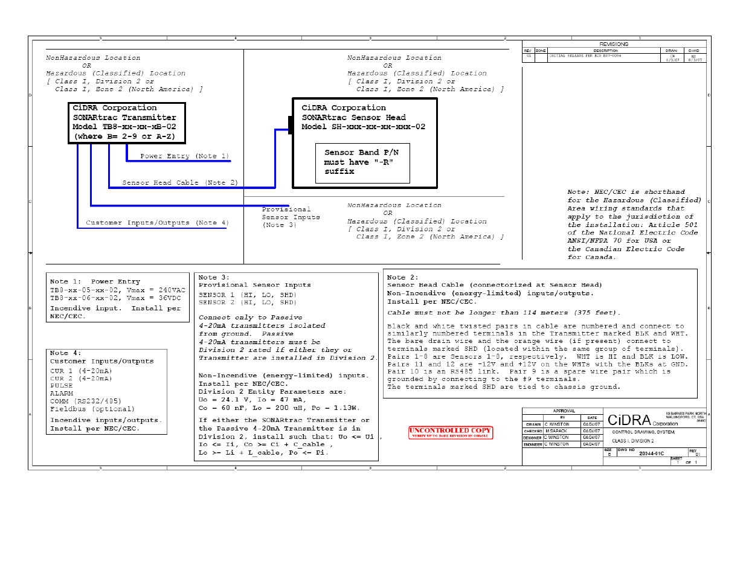This screenshot has height=576, width=746.
Task: Click the "Io <= Ii, Co >= Ci + C_cable" line
Action: [x=266, y=444]
